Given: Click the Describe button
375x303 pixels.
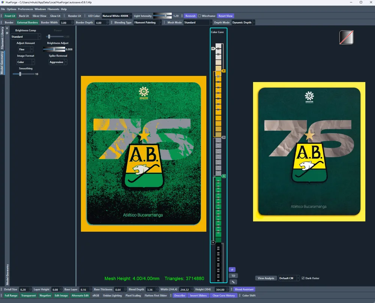Looking at the screenshot, I should pyautogui.click(x=180, y=296).
